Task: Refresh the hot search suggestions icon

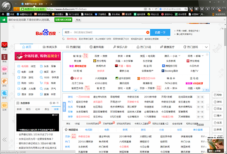Action: coord(64,39)
